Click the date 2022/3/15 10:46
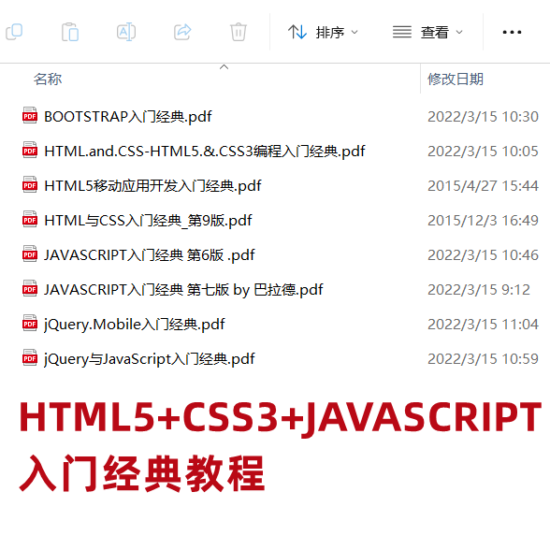 (483, 255)
